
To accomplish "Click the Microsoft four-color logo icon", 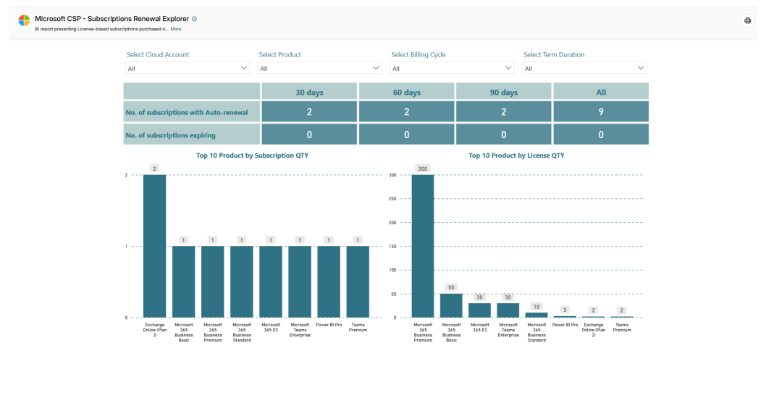I will 24,20.
